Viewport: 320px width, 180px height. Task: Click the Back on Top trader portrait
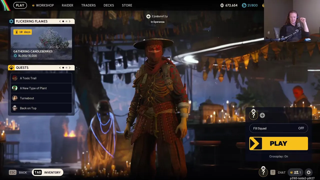(x=15, y=108)
